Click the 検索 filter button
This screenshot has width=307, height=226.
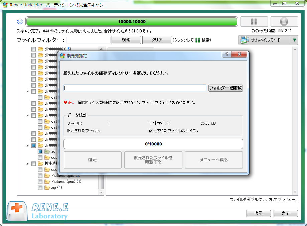126,40
